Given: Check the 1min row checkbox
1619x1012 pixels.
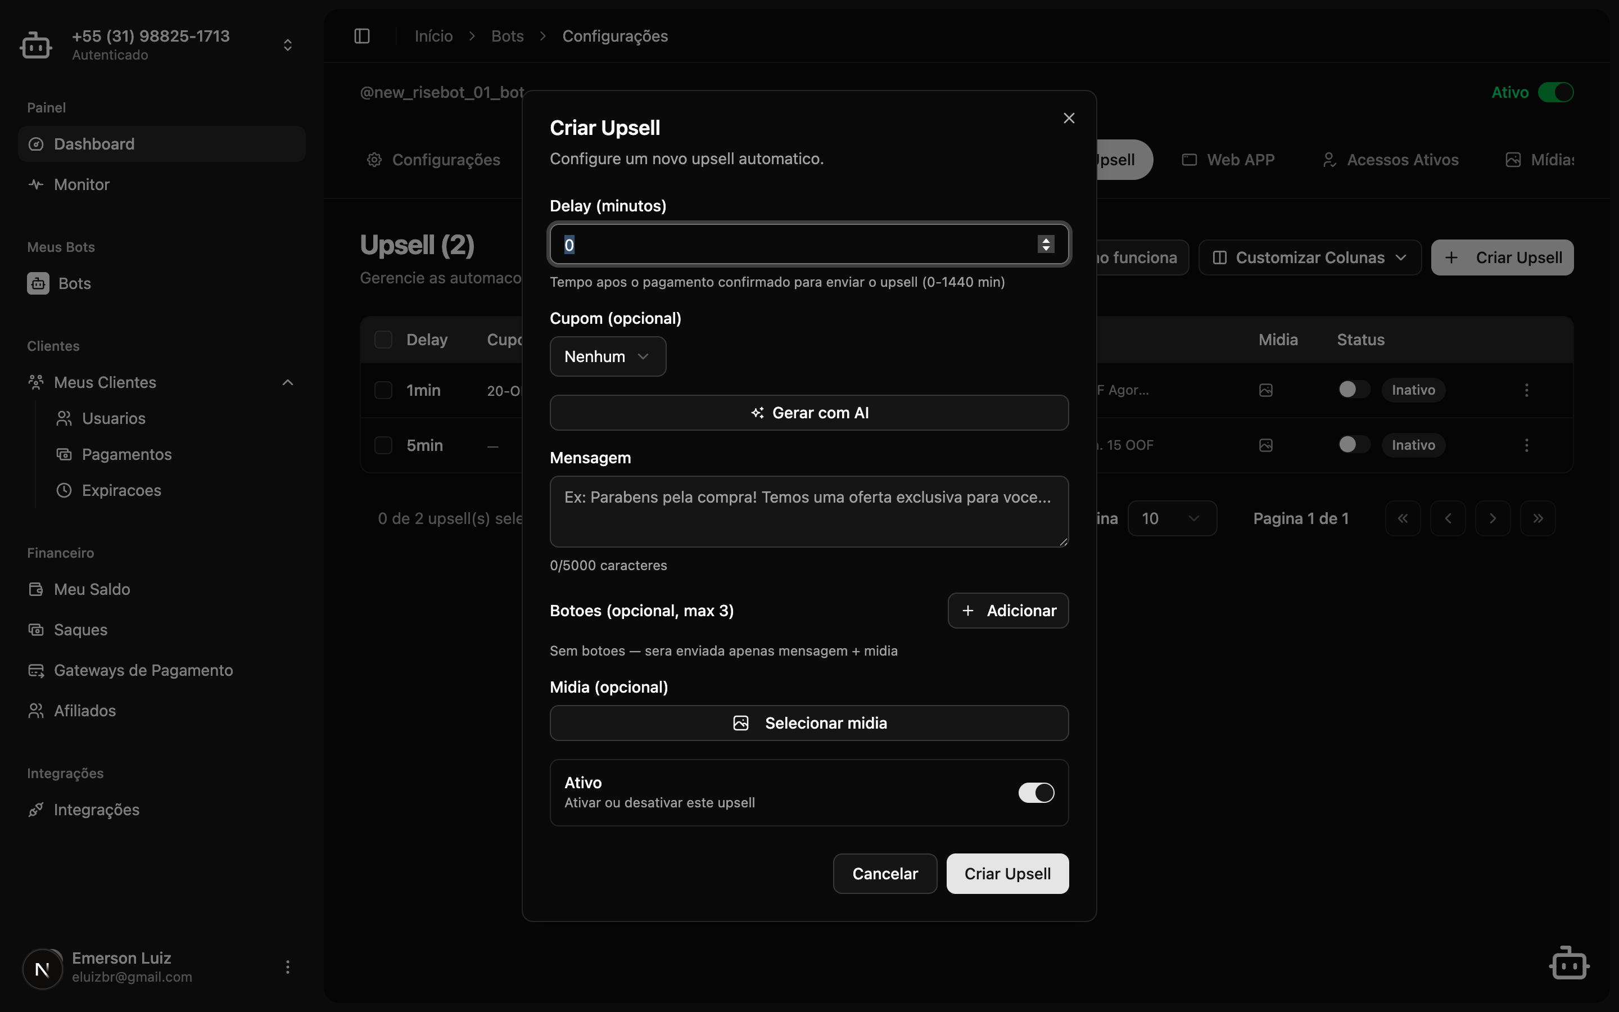Looking at the screenshot, I should [383, 390].
